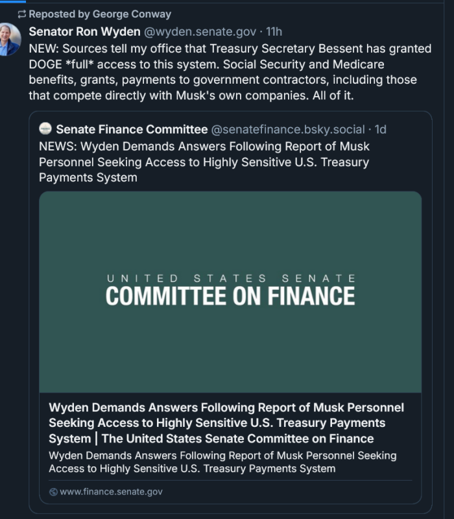Click the United States Senate banner text
The height and width of the screenshot is (519, 454).
232,278
